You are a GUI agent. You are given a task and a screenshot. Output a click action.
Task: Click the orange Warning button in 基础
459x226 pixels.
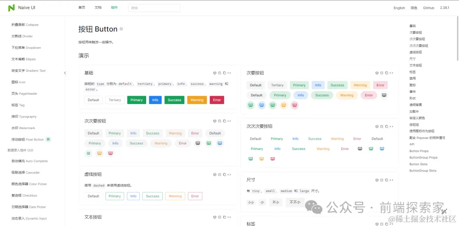(197, 100)
